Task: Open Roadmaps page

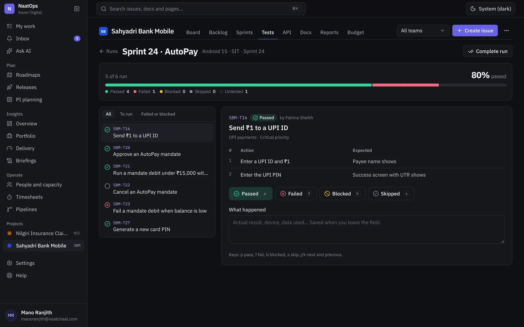Action: (x=43, y=75)
